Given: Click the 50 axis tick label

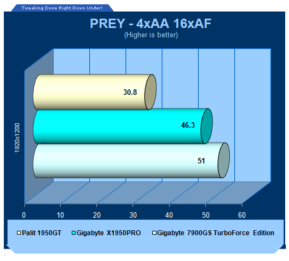Looking at the screenshot, I should coord(205,215).
